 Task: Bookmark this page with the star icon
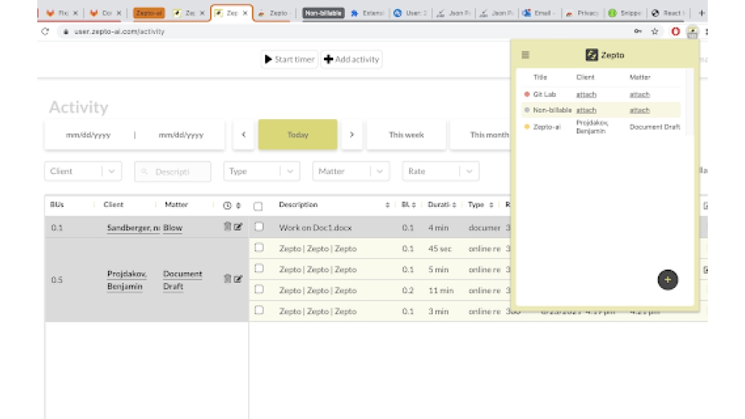tap(655, 31)
